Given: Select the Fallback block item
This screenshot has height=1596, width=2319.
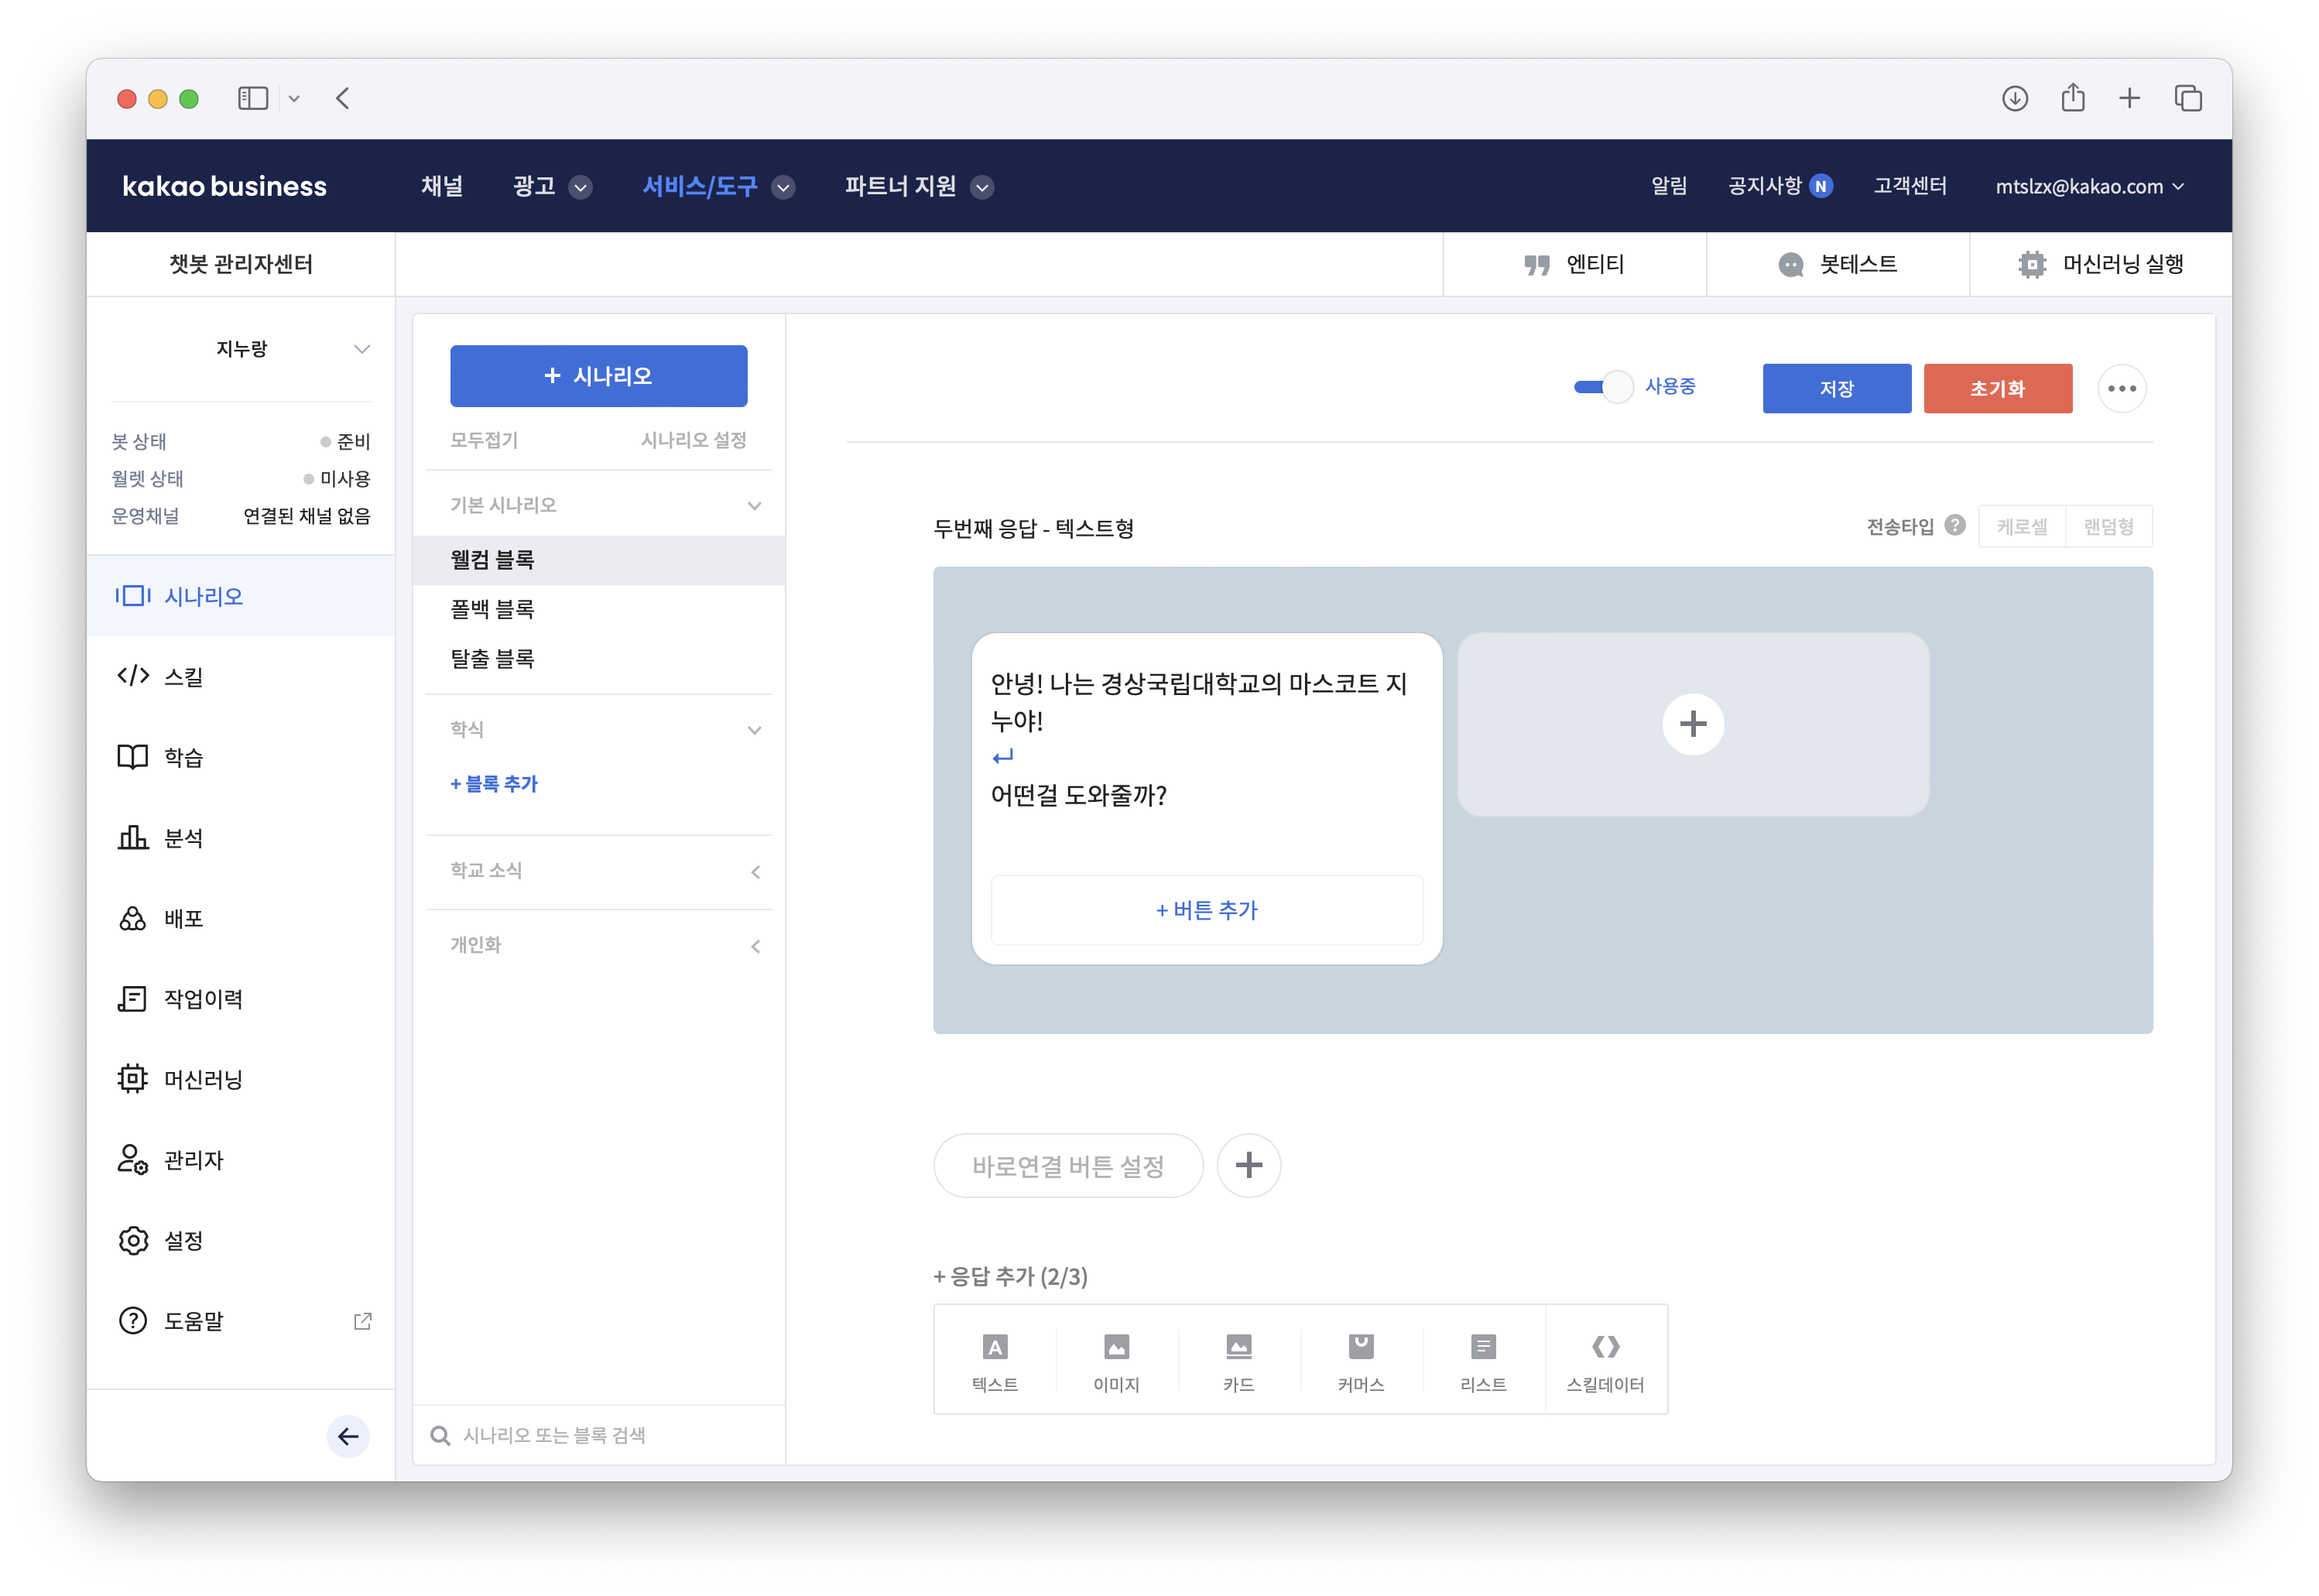Looking at the screenshot, I should coord(492,609).
